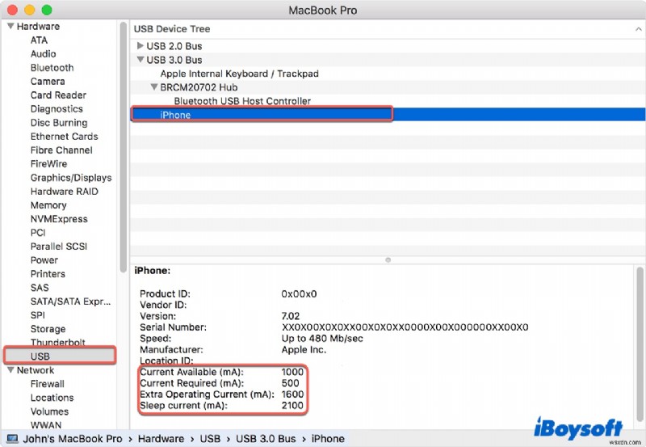Image resolution: width=646 pixels, height=447 pixels.
Task: Collapse the BRCM20702 Hub triangle
Action: [154, 87]
